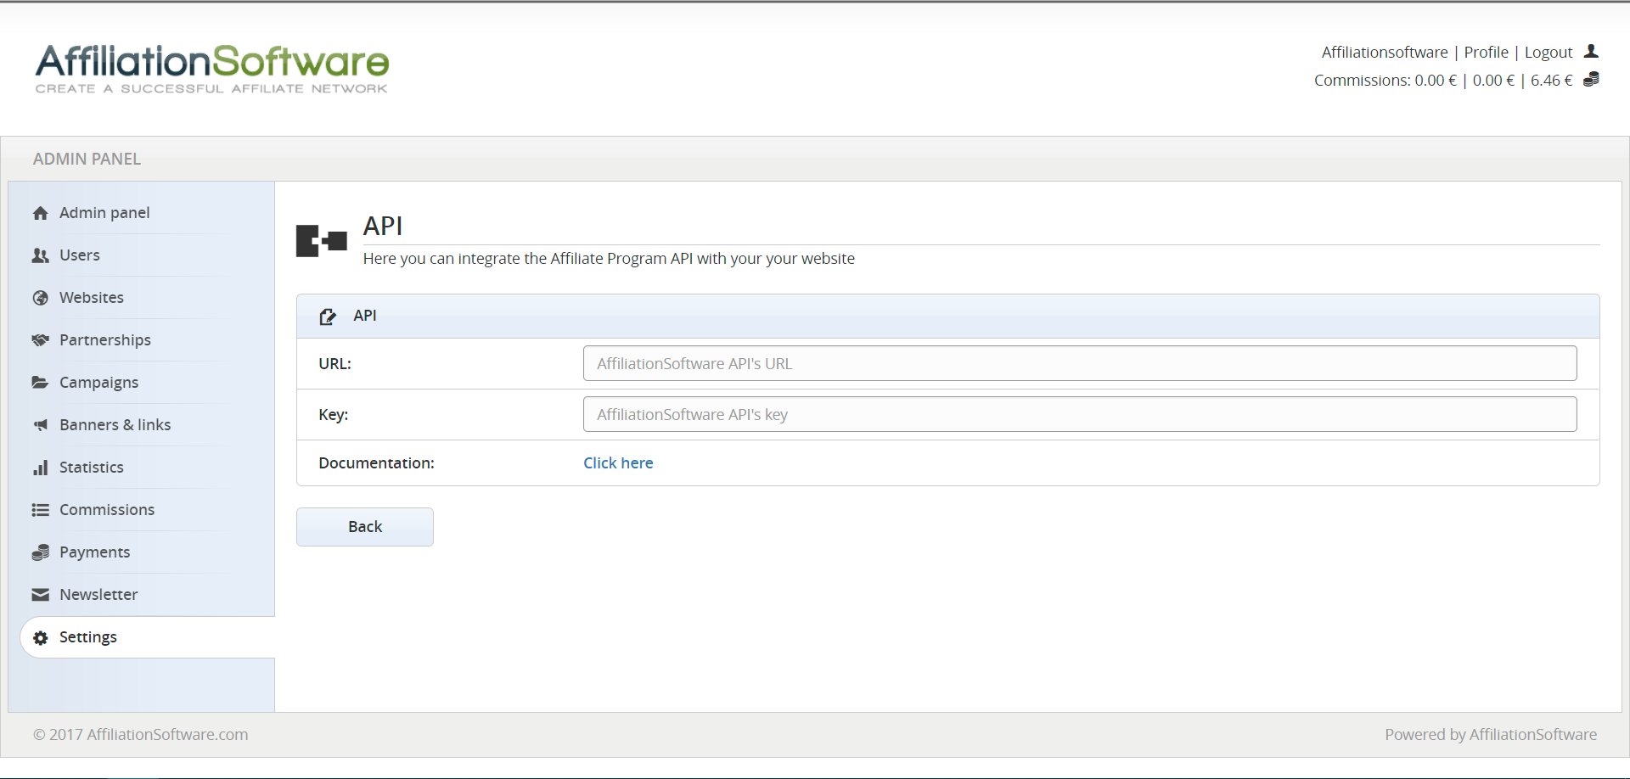Image resolution: width=1630 pixels, height=779 pixels.
Task: Click the handshake icon beside Partnerships
Action: tap(40, 340)
